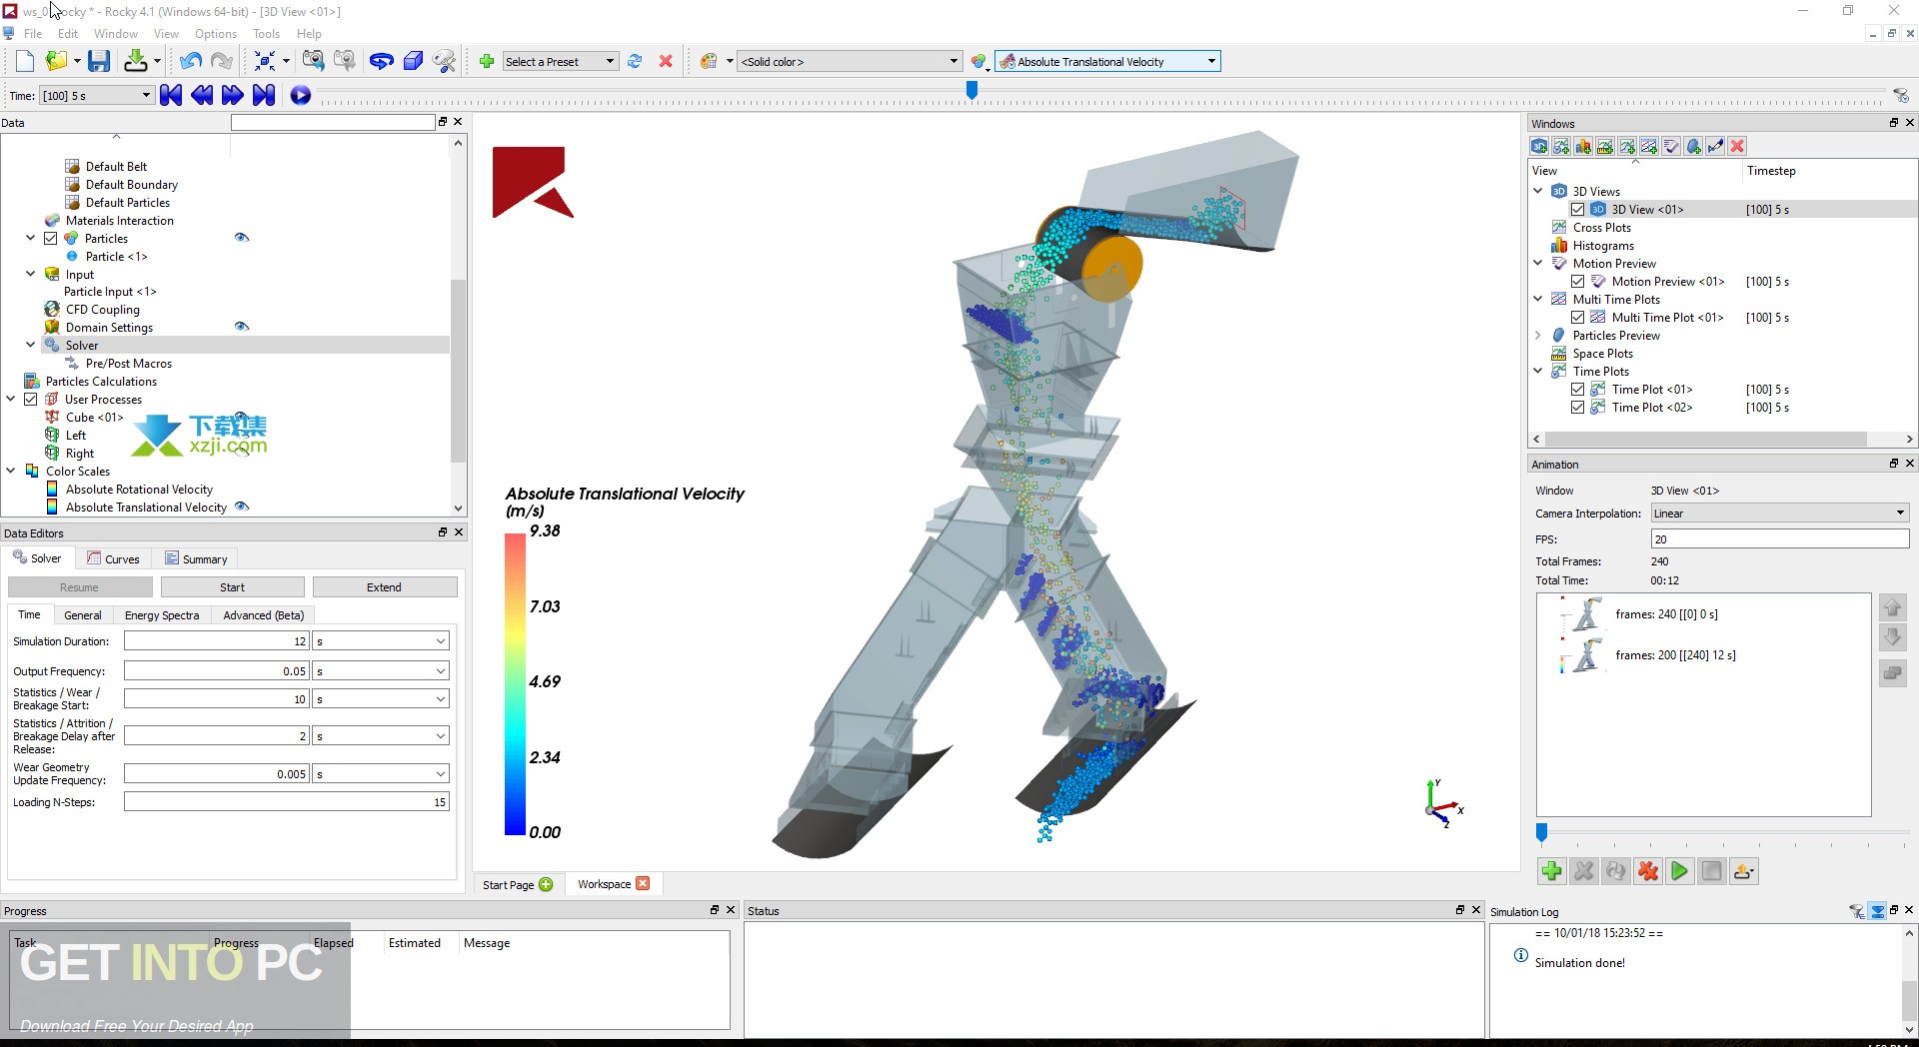Uncheck the Motion Preview <01> checkbox

click(1577, 282)
